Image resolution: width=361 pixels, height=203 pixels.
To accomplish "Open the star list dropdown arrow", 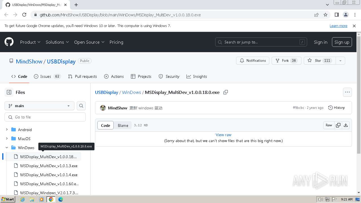I will click(x=340, y=61).
